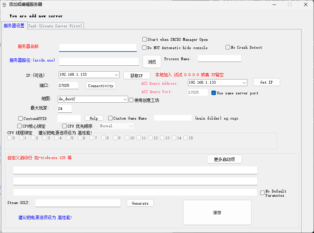Switch to the Task (Create Server First) tab
Image resolution: width=314 pixels, height=233 pixels.
(x=55, y=26)
